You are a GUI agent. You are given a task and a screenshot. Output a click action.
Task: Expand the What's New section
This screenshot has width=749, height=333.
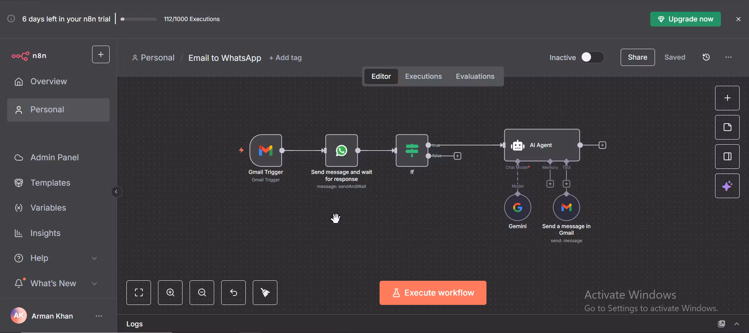tap(94, 283)
